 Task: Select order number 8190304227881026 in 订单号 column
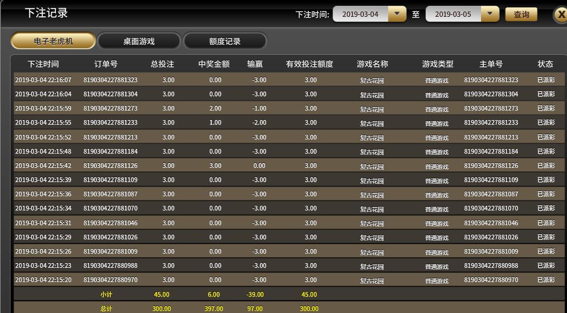point(110,237)
